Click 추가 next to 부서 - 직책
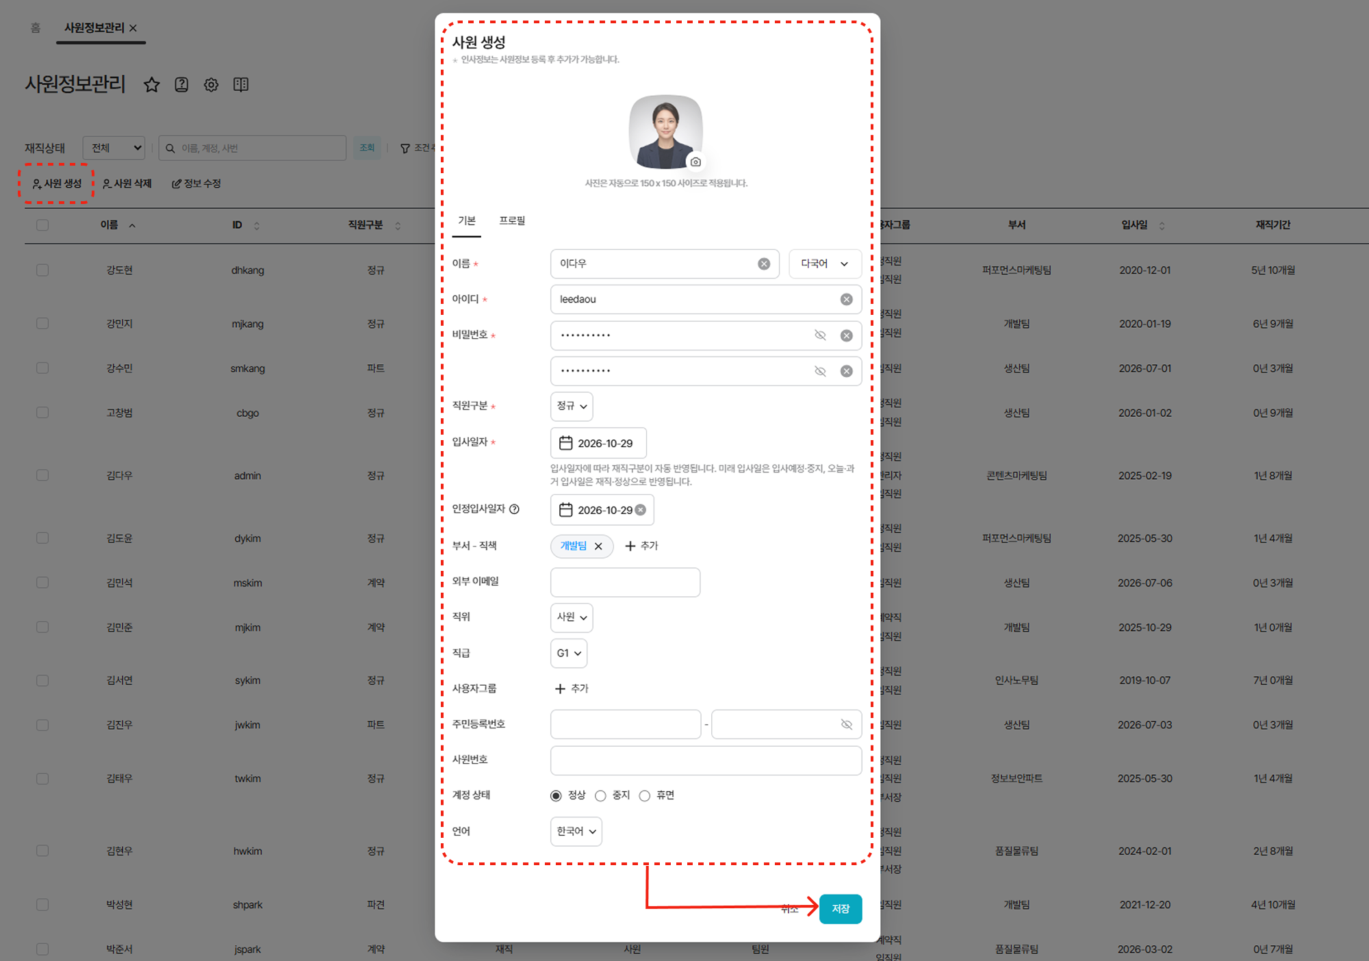This screenshot has width=1369, height=961. (x=641, y=546)
